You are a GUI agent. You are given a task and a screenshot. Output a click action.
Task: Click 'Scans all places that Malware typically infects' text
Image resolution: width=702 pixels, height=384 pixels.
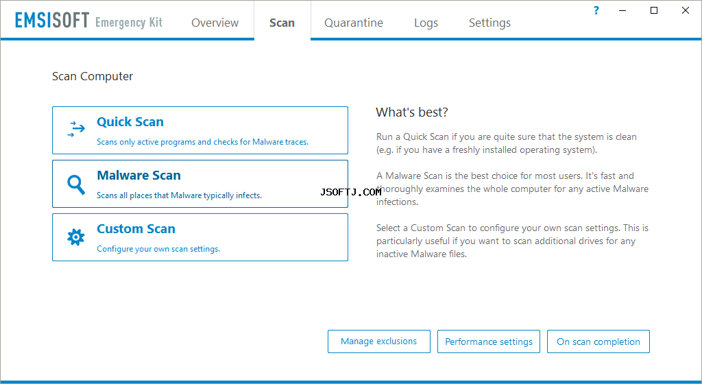coord(179,195)
